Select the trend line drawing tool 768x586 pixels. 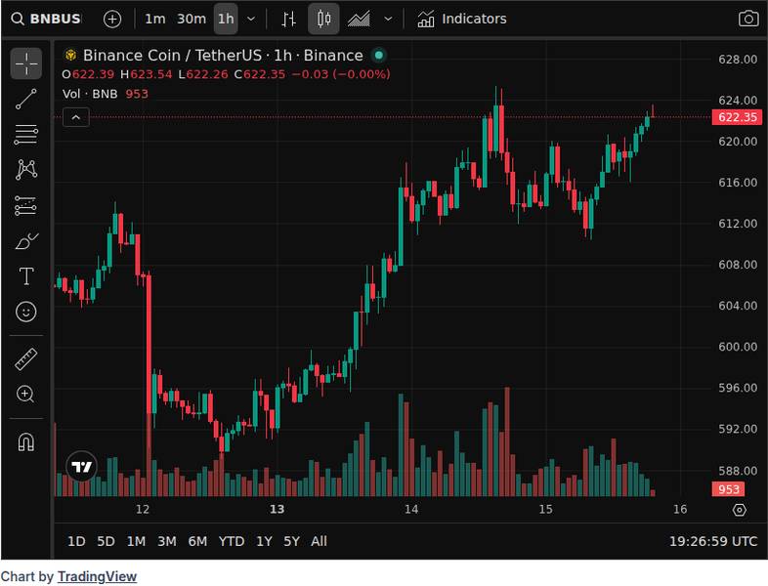pyautogui.click(x=26, y=99)
